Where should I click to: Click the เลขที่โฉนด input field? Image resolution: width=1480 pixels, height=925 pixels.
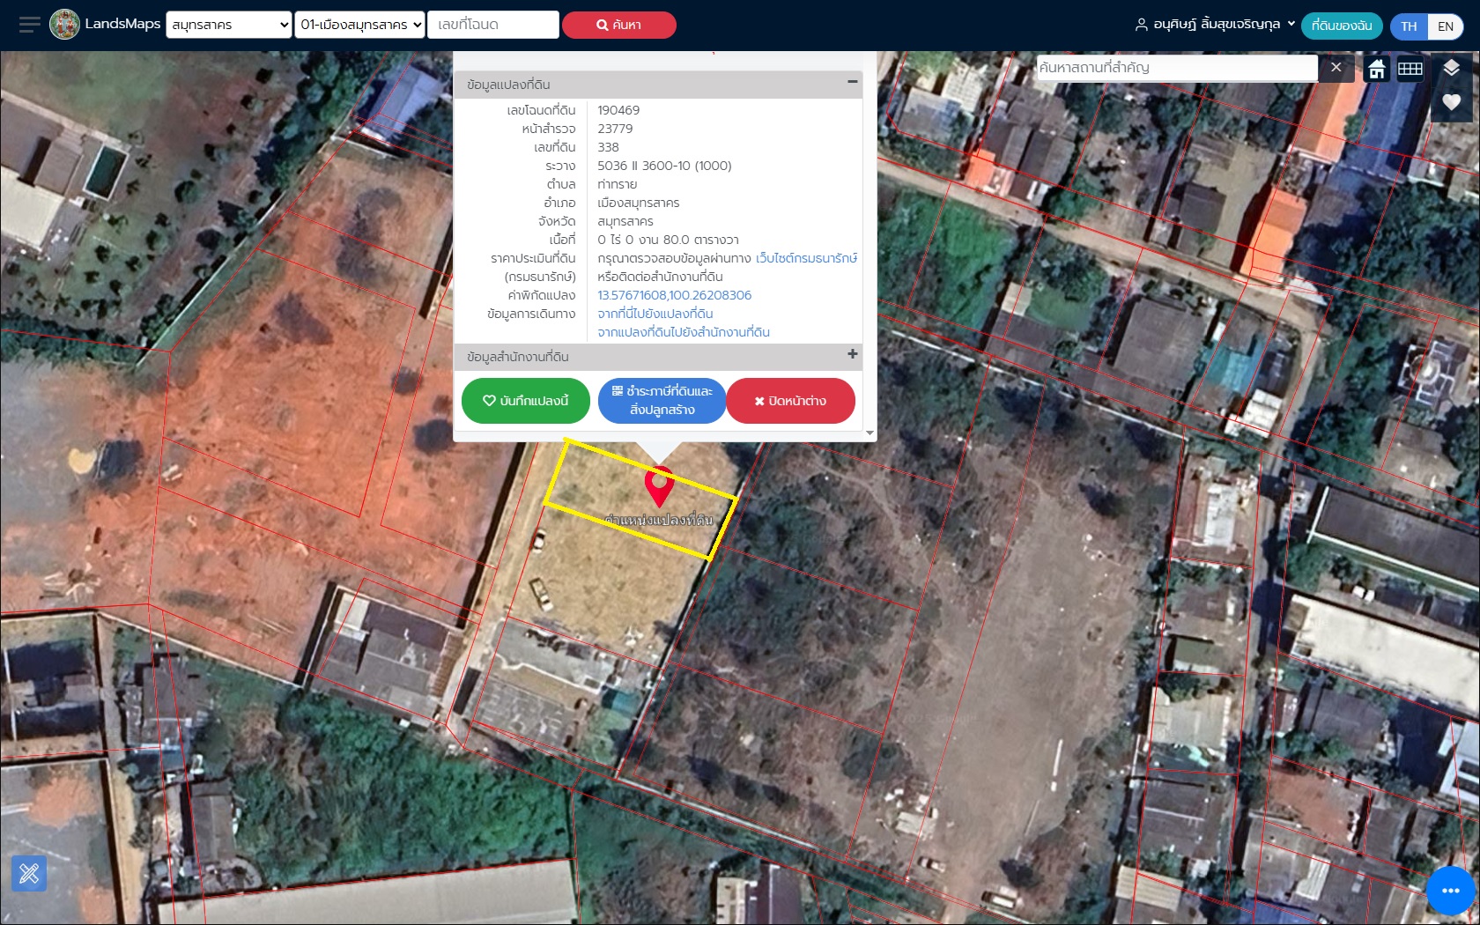(x=492, y=25)
